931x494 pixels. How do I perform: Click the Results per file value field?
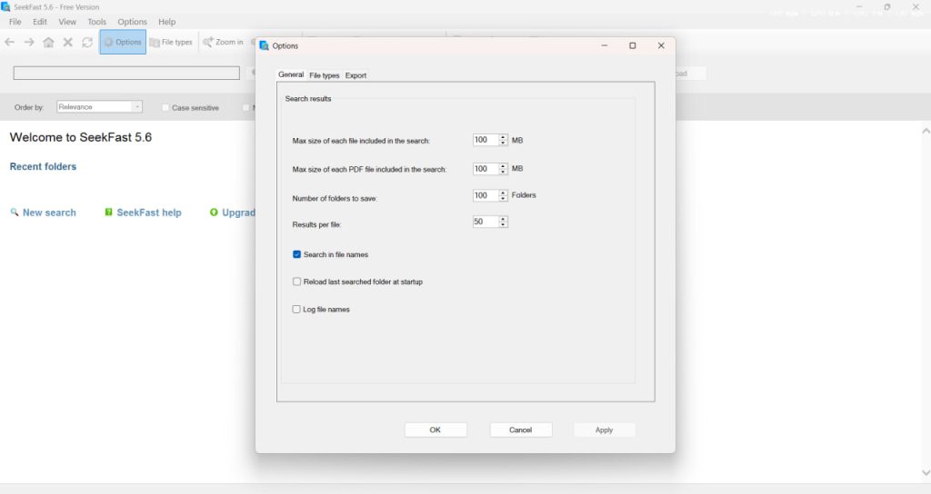pos(486,222)
